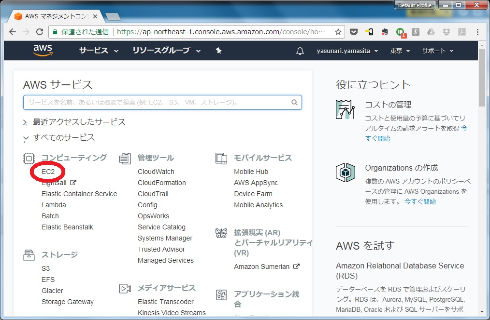The height and width of the screenshot is (320, 490).
Task: Click the モバイルサービス devices icon
Action: 221,158
